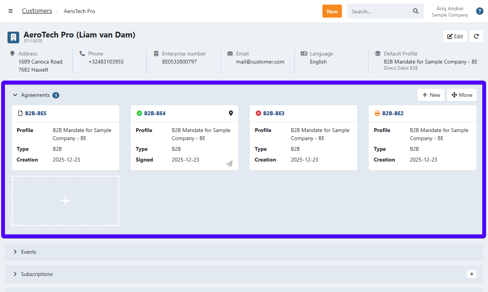488x292 pixels.
Task: Collapse the Agreements section
Action: [15, 95]
